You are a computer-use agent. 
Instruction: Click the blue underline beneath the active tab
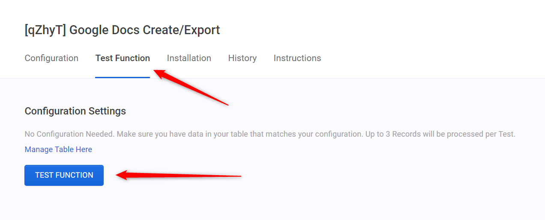point(123,77)
